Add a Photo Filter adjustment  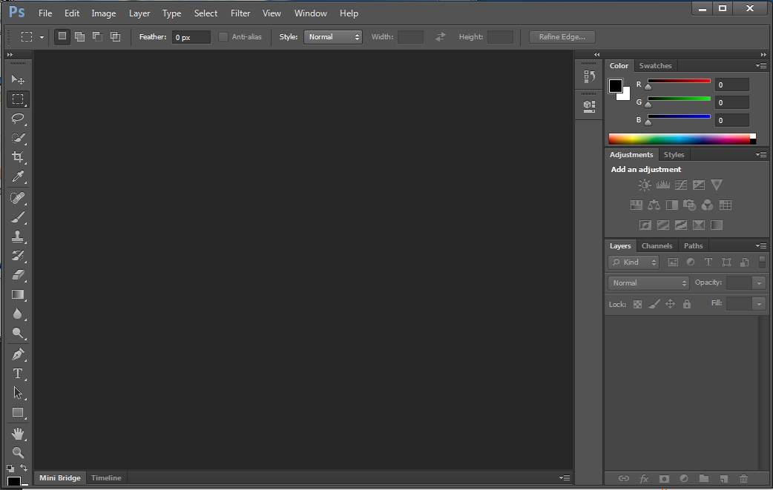tap(689, 205)
